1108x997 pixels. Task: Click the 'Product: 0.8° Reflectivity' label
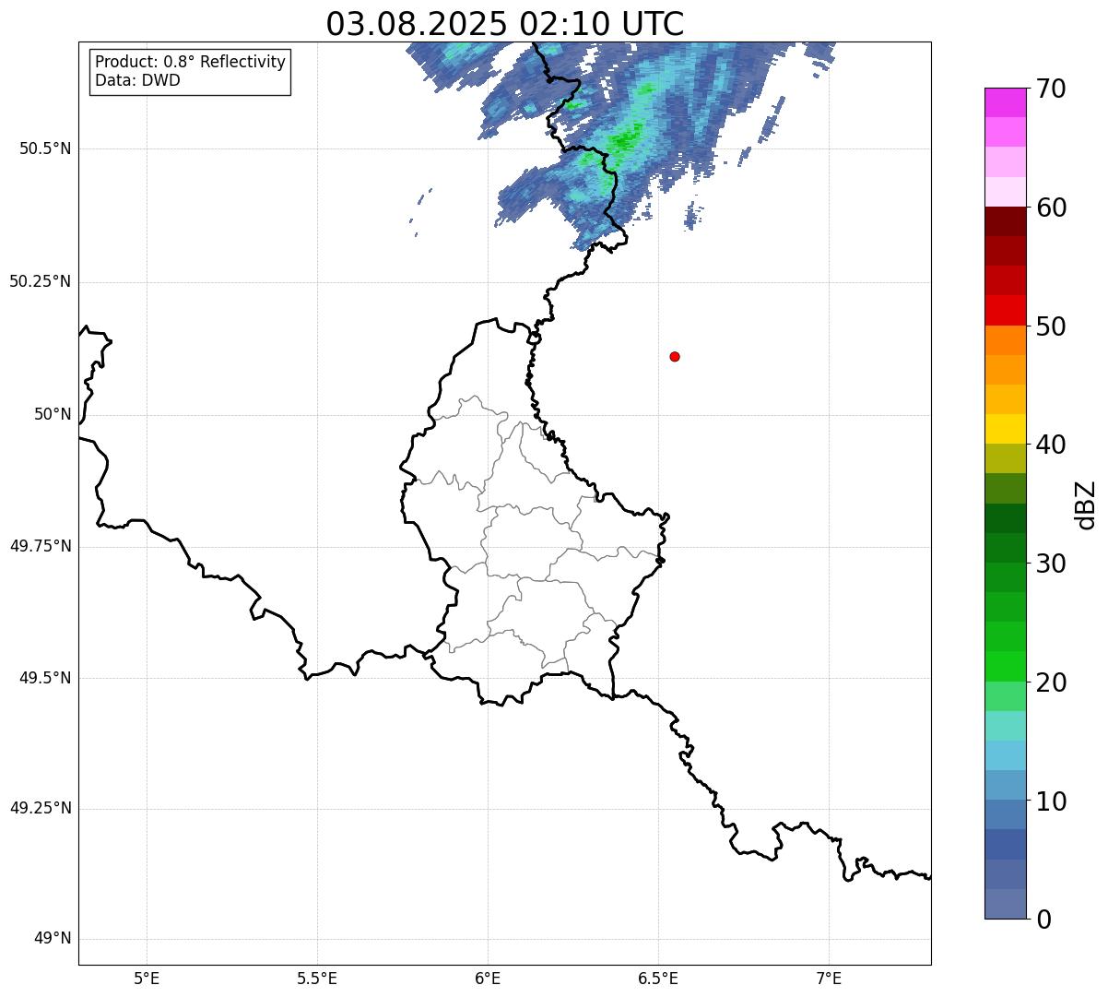[x=191, y=62]
